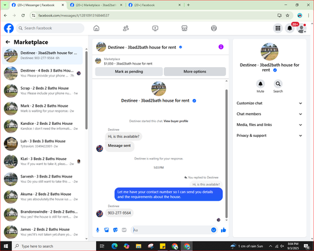Open James 2 Beds 2 Baths chat
The height and width of the screenshot is (251, 314).
coord(43,232)
